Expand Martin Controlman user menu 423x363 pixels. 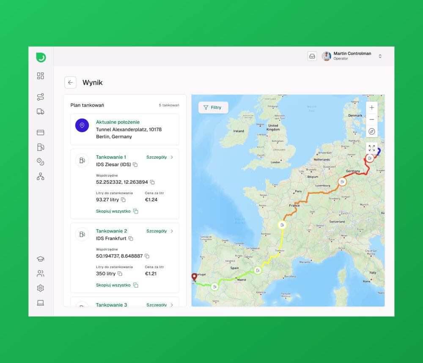coord(380,56)
